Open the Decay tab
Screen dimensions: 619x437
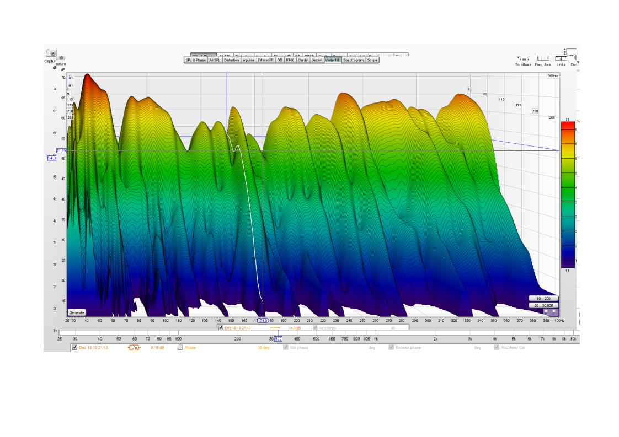317,60
